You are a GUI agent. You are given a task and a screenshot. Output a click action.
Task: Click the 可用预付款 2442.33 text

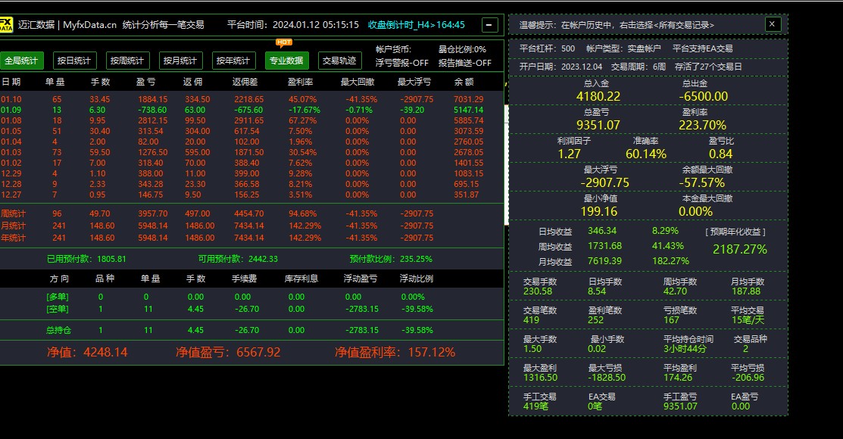click(238, 259)
